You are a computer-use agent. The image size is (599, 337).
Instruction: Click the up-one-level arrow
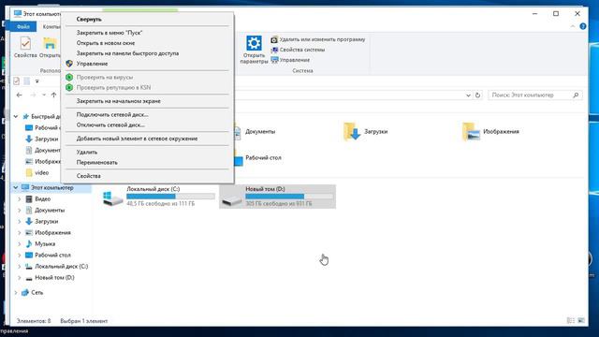click(54, 95)
